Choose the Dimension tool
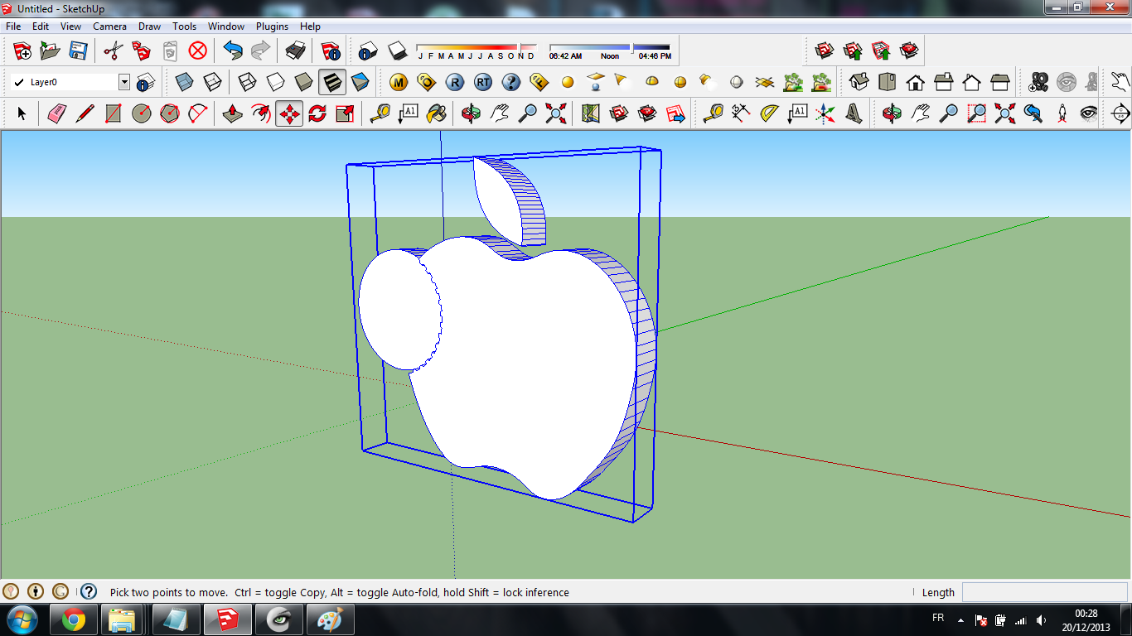The height and width of the screenshot is (636, 1132). click(x=741, y=113)
